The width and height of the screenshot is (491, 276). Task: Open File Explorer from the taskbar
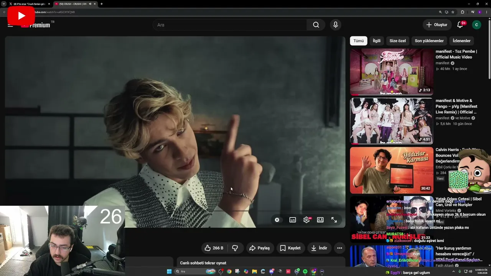[254, 271]
